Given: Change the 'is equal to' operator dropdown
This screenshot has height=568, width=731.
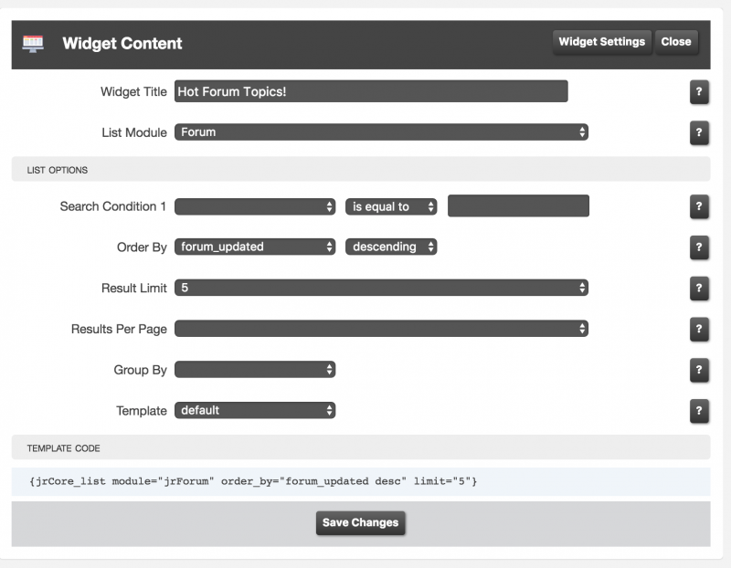Looking at the screenshot, I should point(391,206).
